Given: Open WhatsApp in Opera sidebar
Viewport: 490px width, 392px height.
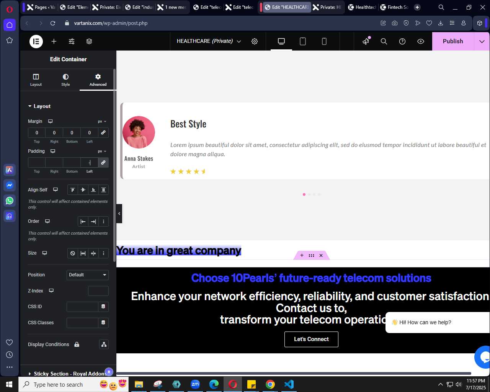Looking at the screenshot, I should click(10, 201).
